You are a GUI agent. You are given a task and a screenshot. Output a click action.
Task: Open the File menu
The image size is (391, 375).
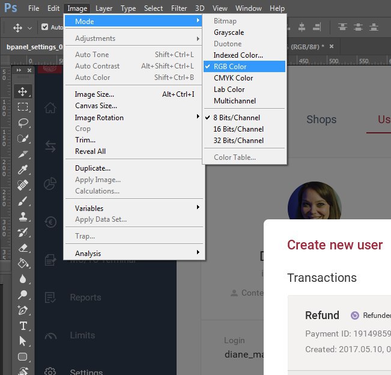click(34, 8)
